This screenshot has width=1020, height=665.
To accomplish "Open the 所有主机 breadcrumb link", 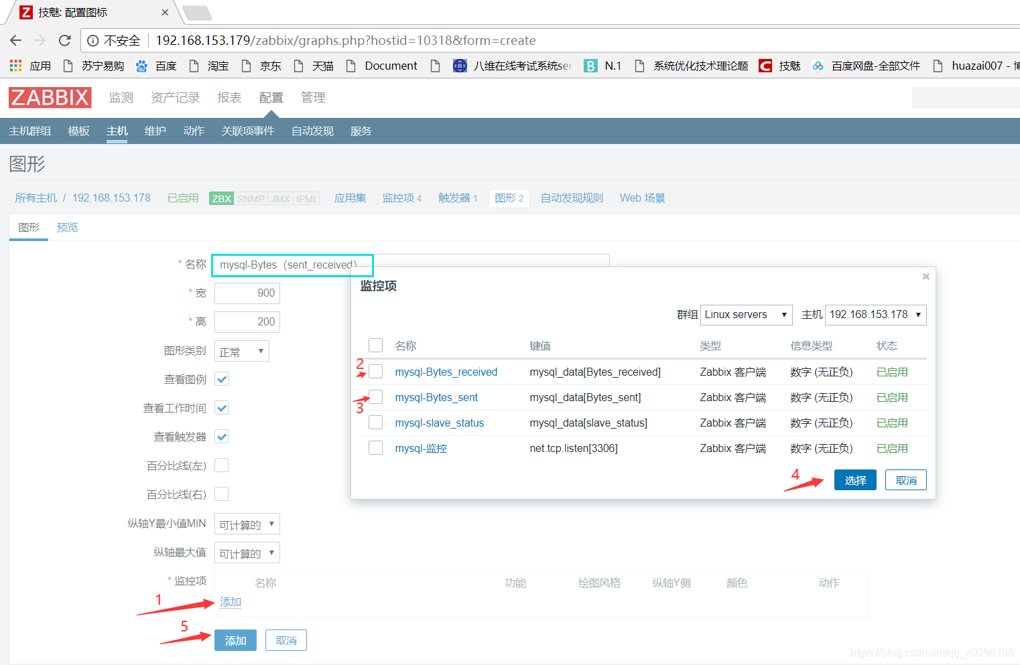I will 36,198.
